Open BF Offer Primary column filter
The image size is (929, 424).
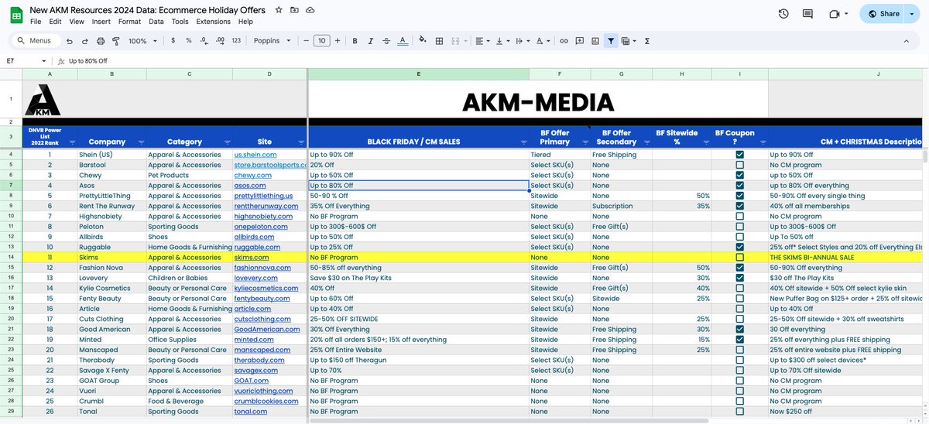pyautogui.click(x=584, y=142)
